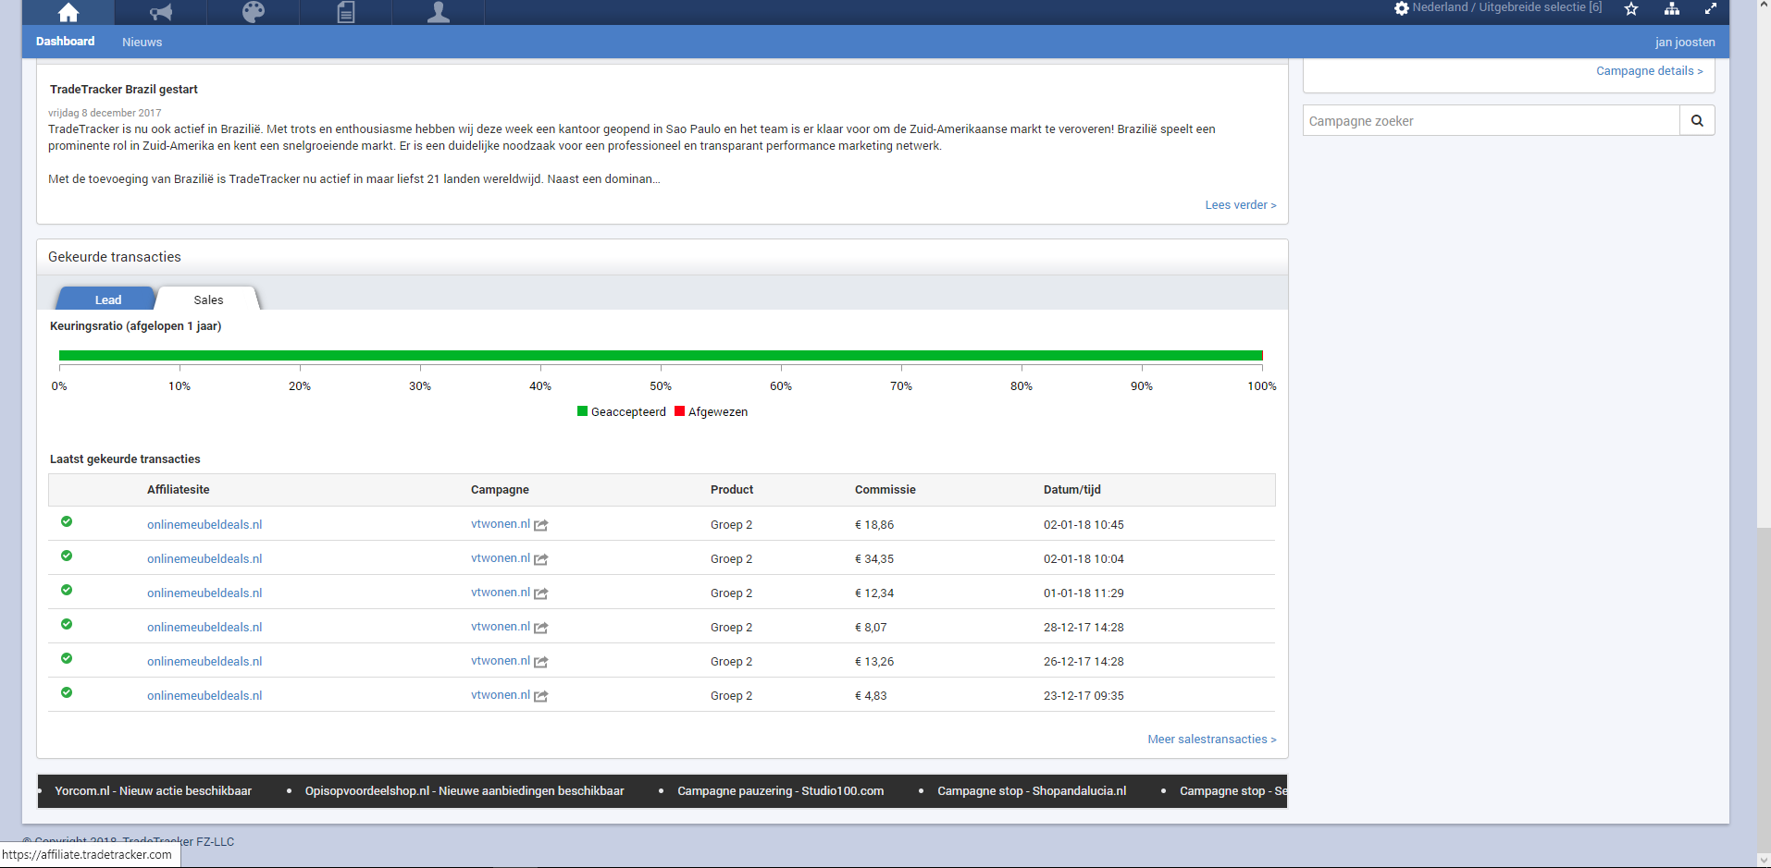Screen dimensions: 1771x868
Task: Click Lees verder link under Brazil news
Action: point(1240,205)
